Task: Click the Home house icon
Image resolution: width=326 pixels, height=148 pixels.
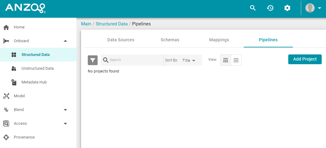Action: [x=6, y=27]
